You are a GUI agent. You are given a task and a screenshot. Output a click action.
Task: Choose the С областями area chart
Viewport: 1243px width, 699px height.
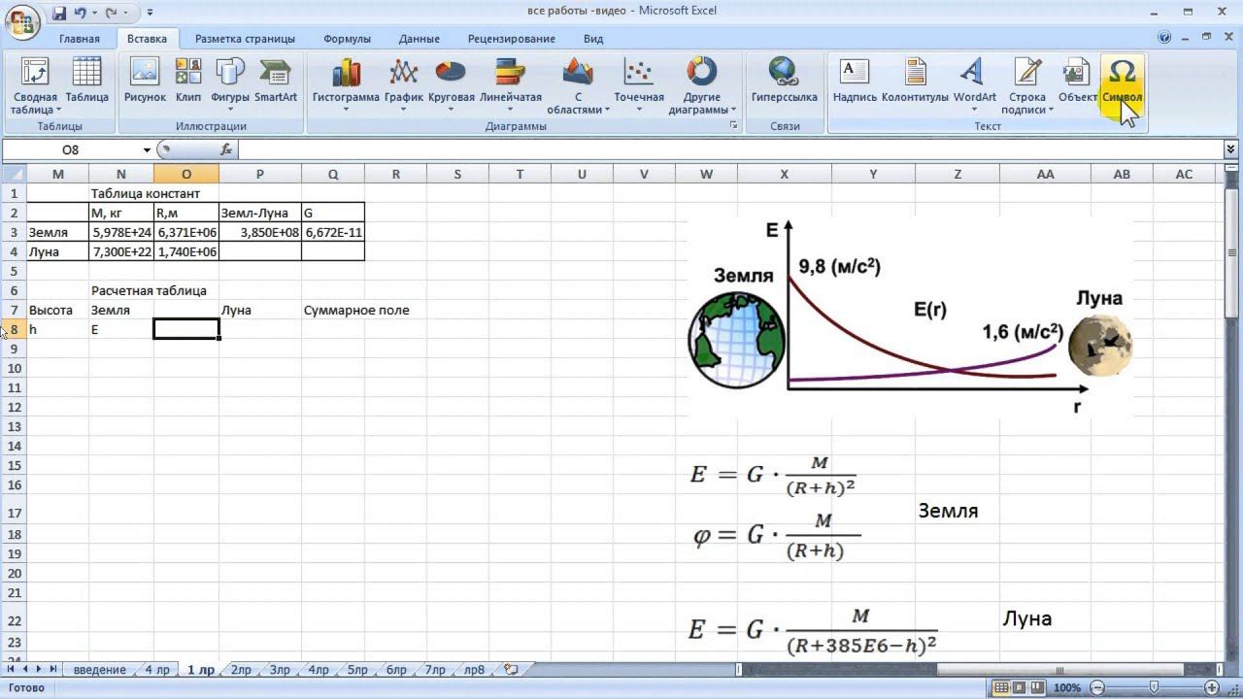pyautogui.click(x=578, y=86)
